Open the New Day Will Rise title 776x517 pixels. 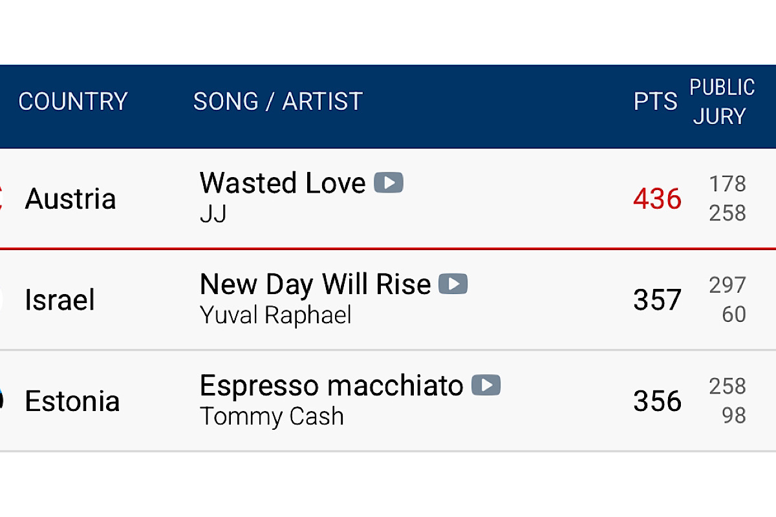(315, 284)
